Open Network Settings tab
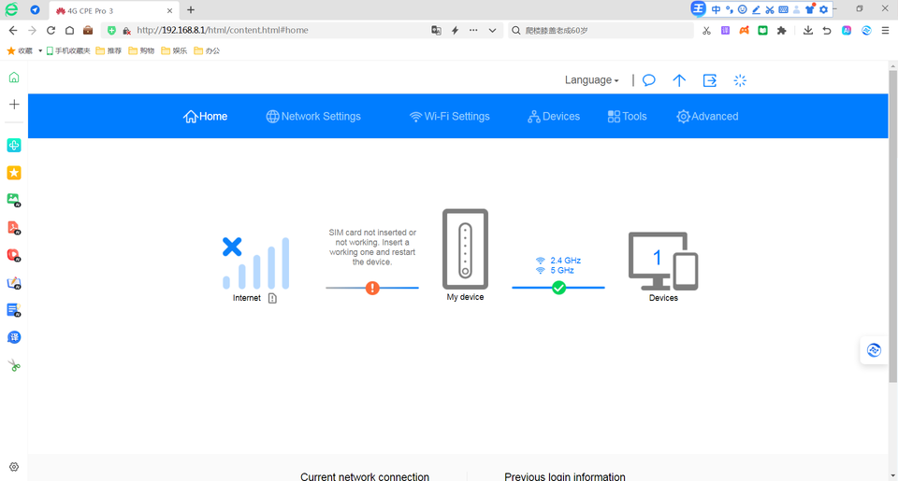Image resolution: width=898 pixels, height=481 pixels. pyautogui.click(x=313, y=117)
